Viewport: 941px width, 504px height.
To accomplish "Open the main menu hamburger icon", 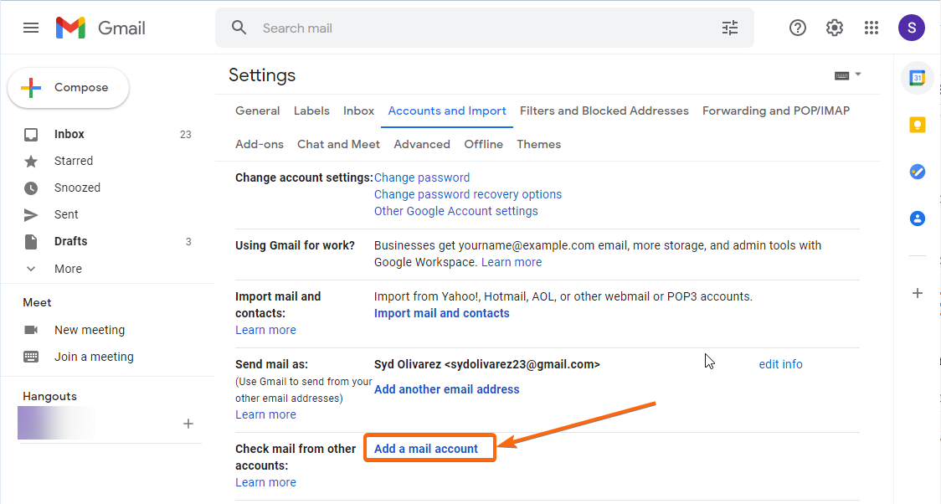I will [x=31, y=28].
